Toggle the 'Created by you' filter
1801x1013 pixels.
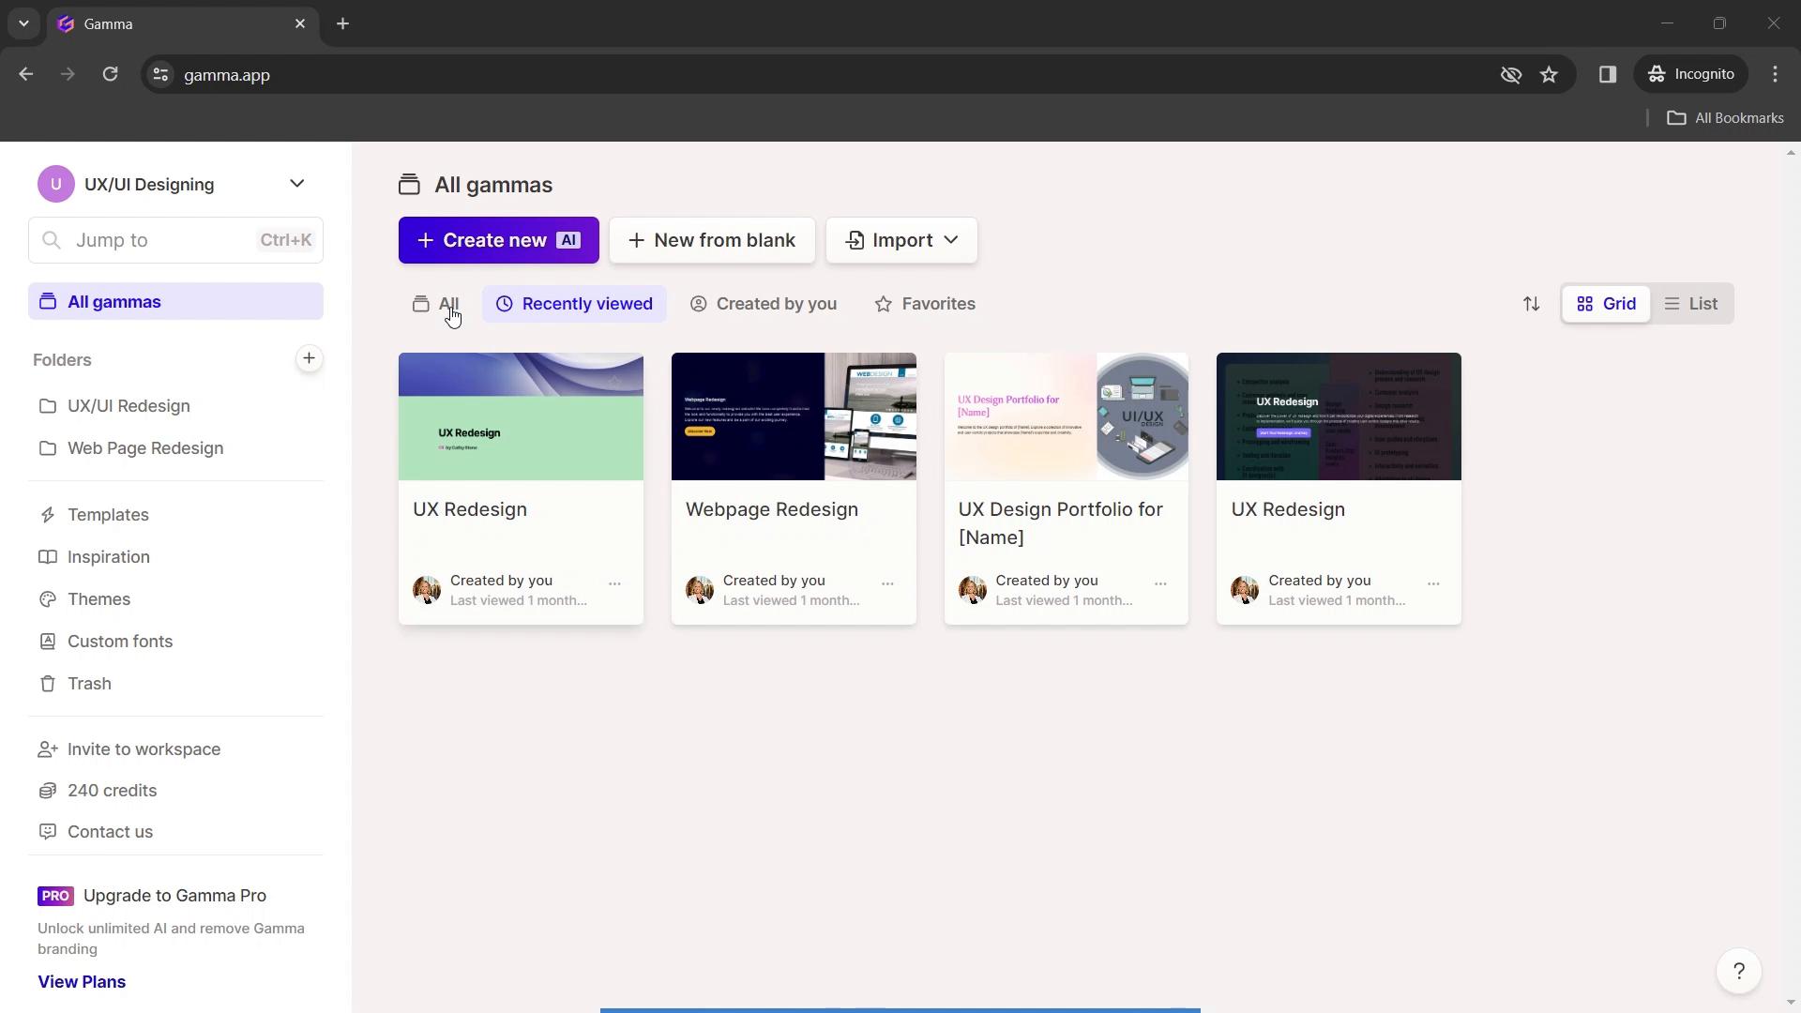(x=764, y=303)
